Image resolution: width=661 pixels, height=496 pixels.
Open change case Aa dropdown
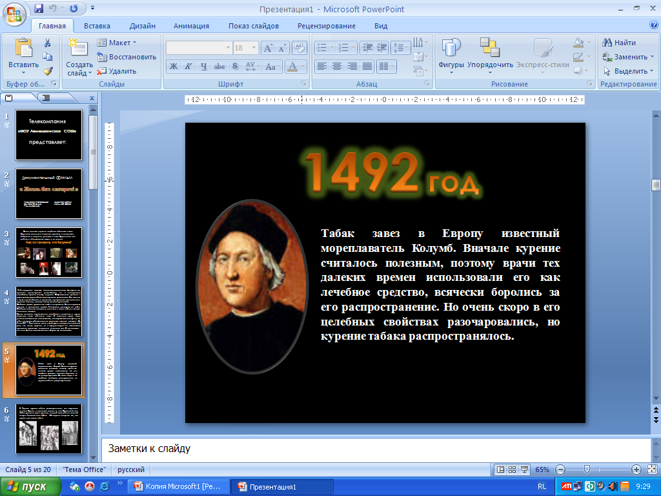tap(273, 67)
